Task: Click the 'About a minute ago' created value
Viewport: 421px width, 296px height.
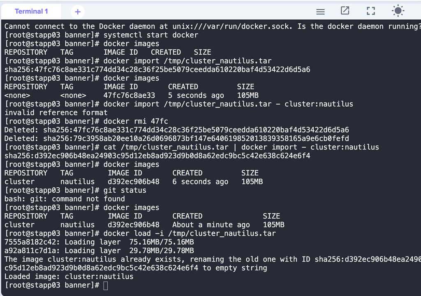Action: (211, 225)
